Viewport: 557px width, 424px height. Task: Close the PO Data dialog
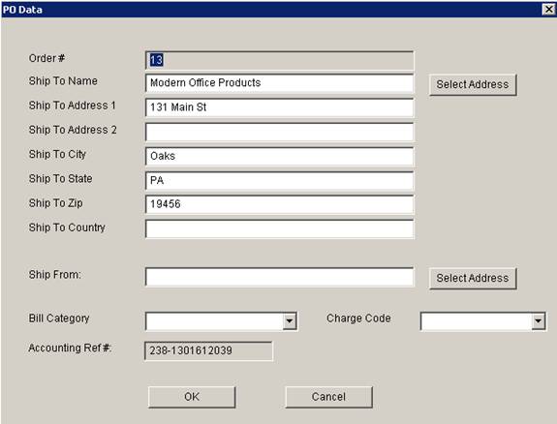click(x=549, y=9)
